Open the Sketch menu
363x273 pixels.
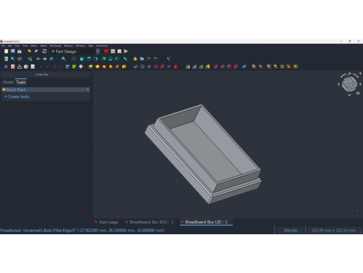tap(43, 46)
